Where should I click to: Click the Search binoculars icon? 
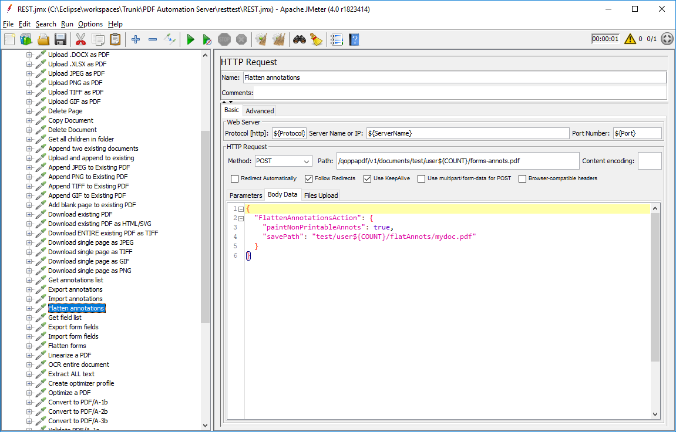pyautogui.click(x=299, y=40)
